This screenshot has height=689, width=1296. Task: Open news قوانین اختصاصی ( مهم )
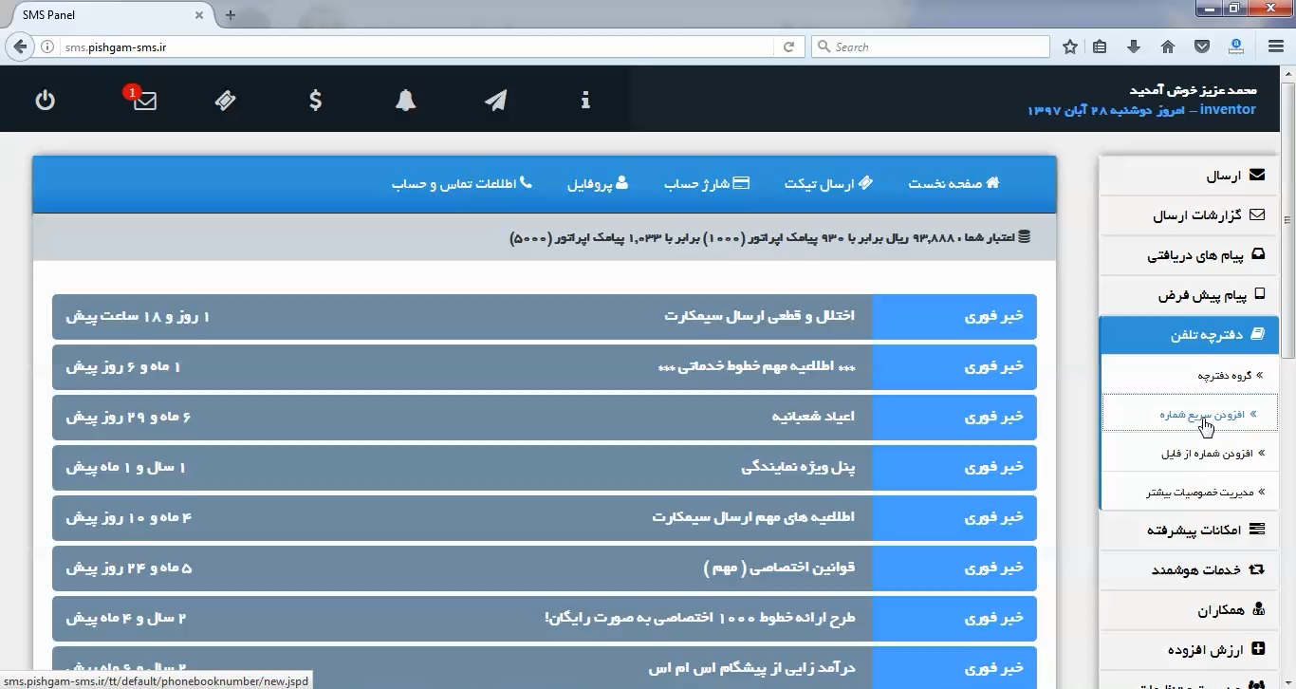pyautogui.click(x=545, y=568)
